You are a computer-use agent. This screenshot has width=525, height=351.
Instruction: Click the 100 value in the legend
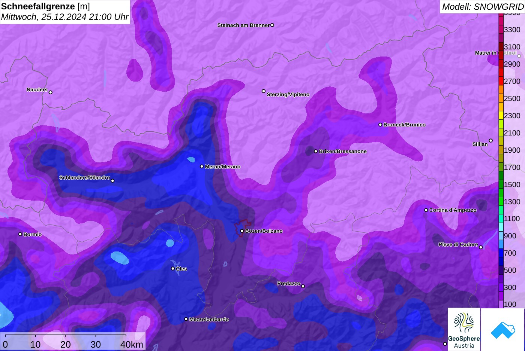pyautogui.click(x=510, y=304)
